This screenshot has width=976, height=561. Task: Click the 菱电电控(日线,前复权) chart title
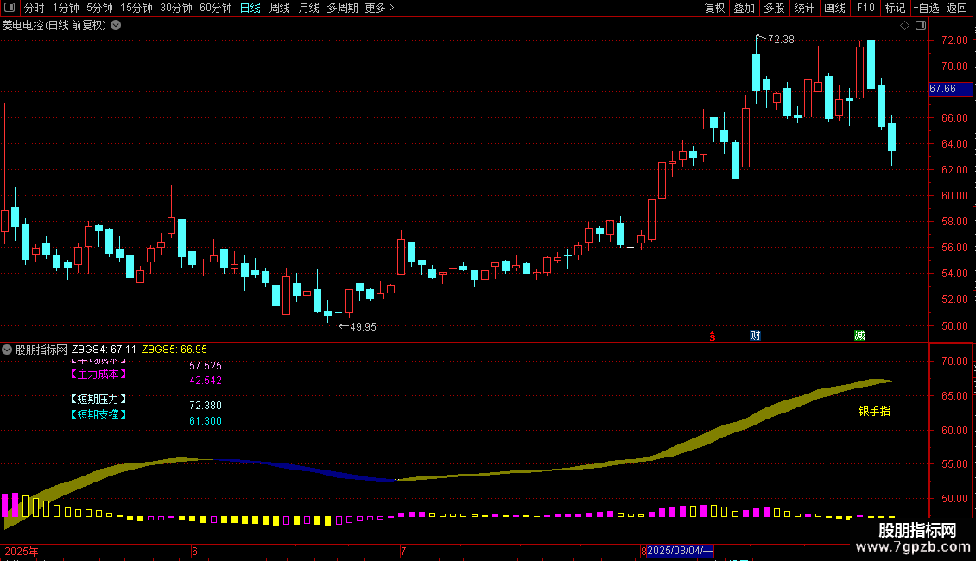(x=54, y=26)
